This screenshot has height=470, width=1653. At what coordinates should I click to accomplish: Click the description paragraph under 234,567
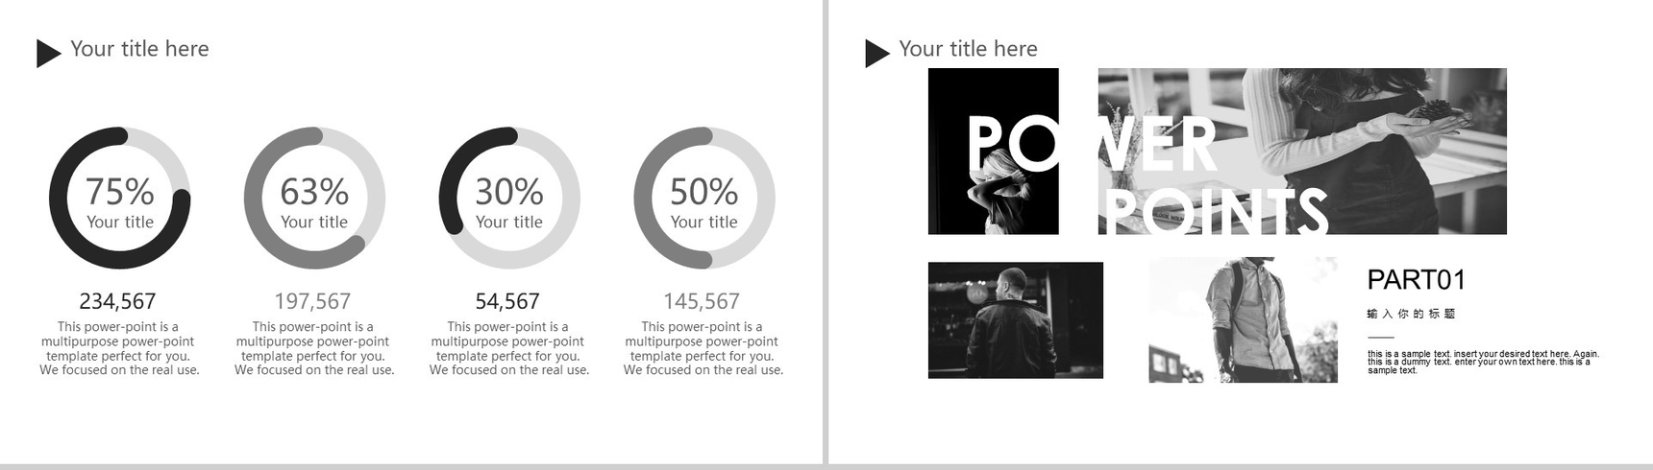[120, 348]
